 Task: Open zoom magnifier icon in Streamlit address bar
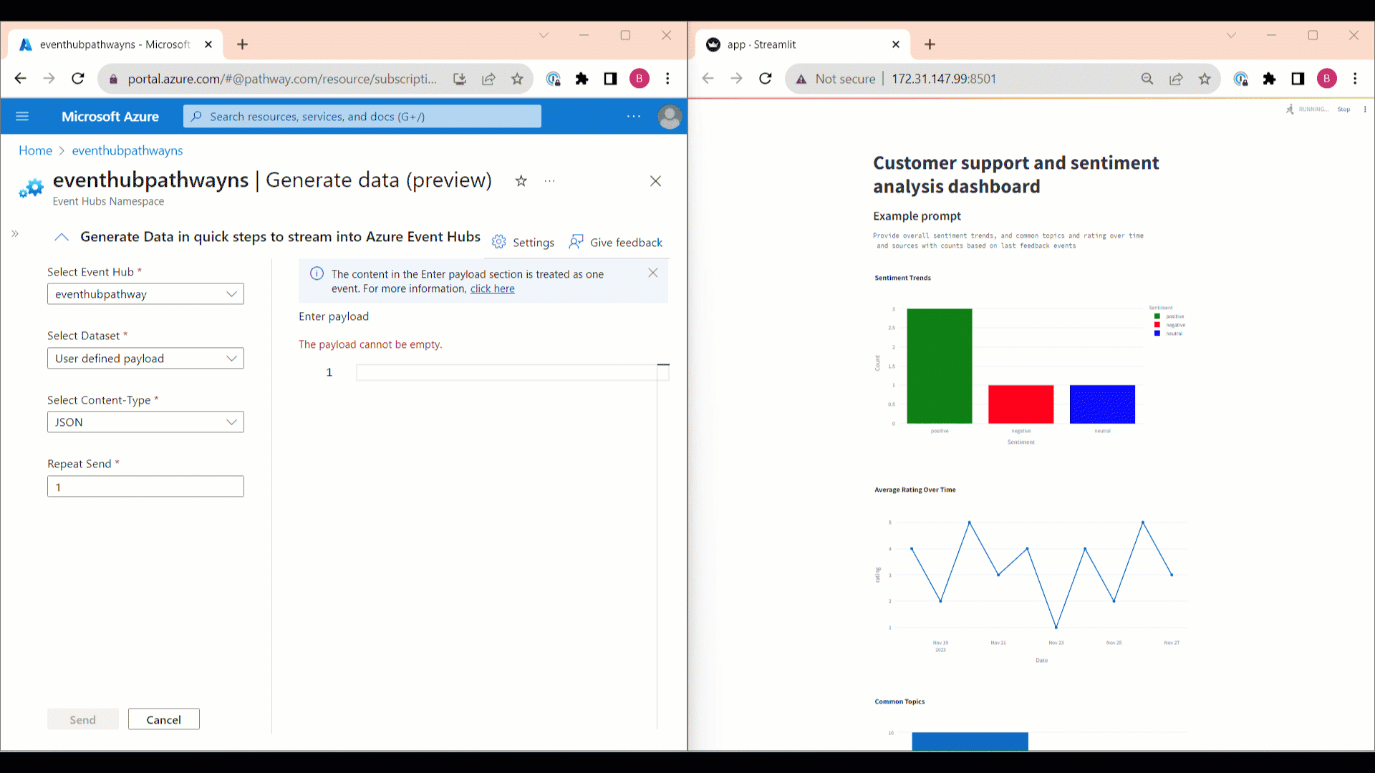1147,79
